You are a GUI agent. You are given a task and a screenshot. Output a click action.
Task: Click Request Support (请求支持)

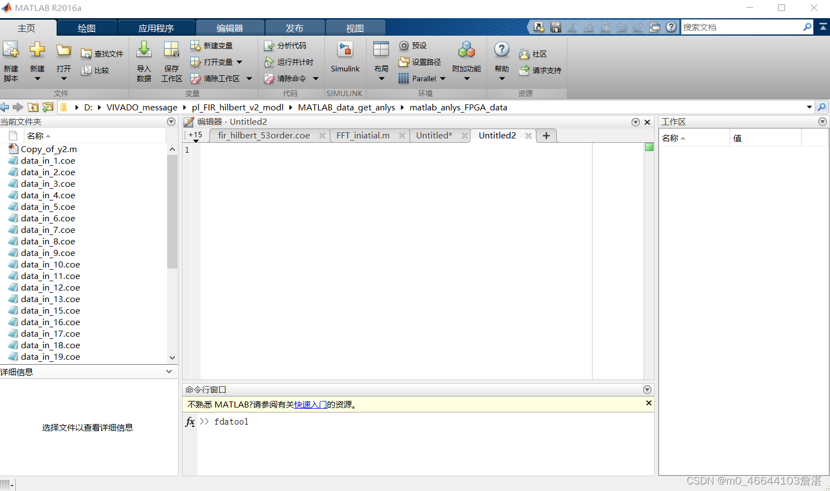click(540, 70)
